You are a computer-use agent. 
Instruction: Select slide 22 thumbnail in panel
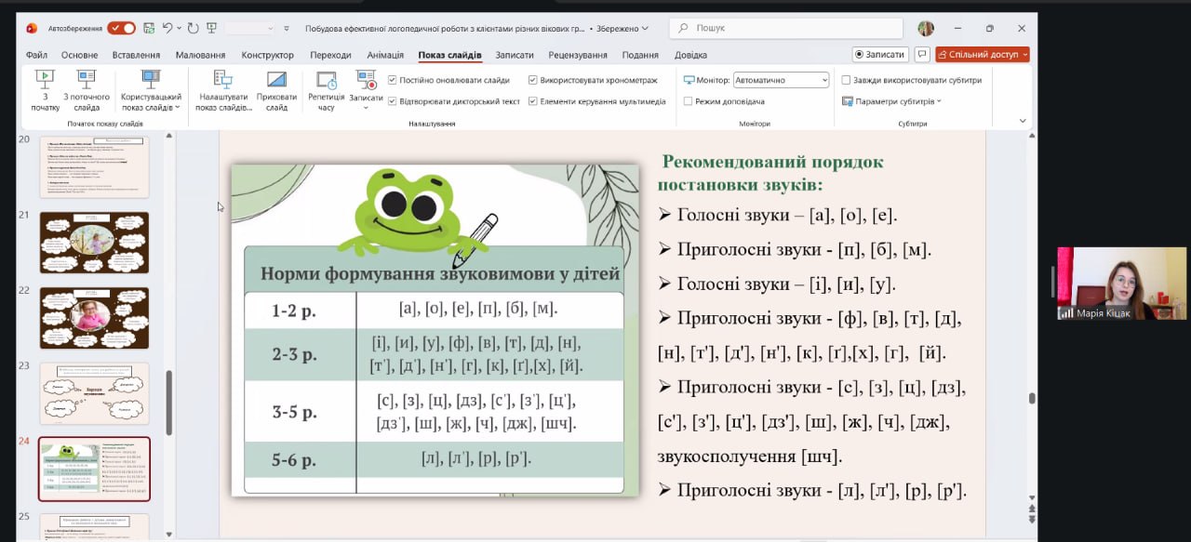point(94,317)
